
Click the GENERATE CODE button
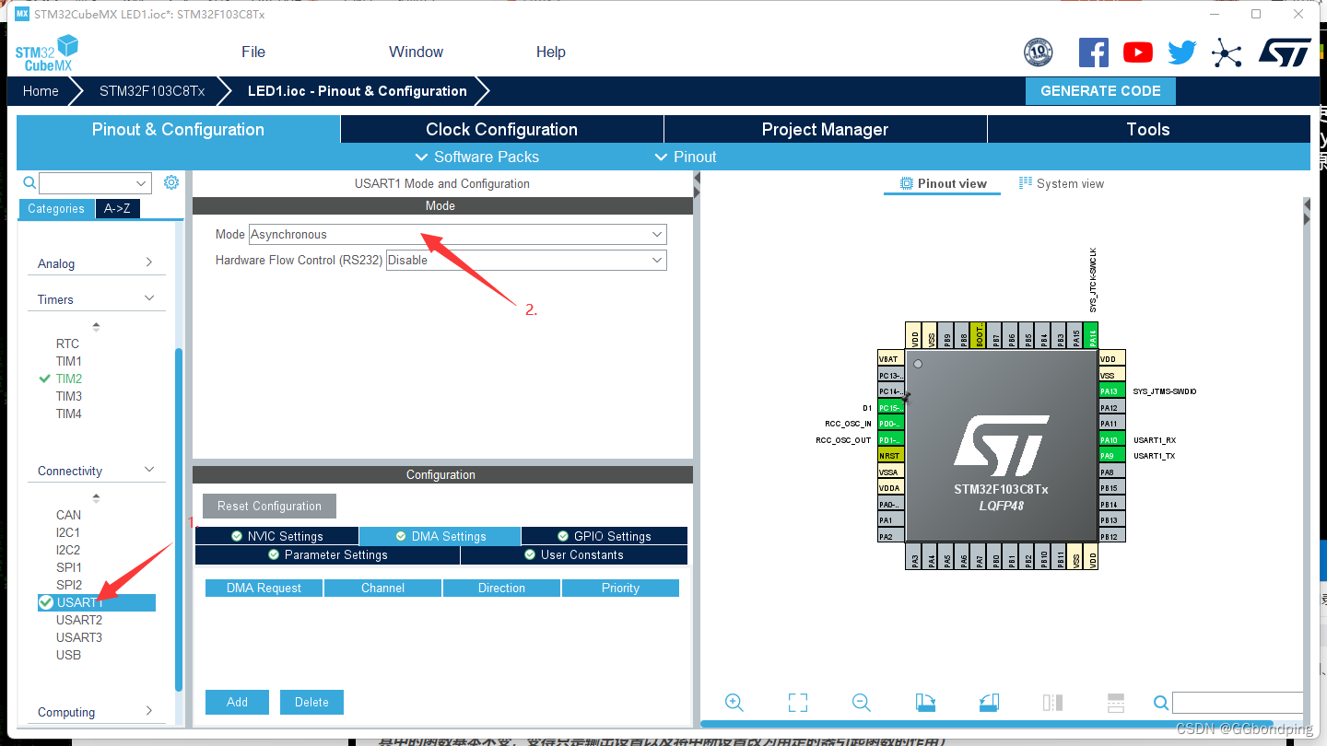(x=1100, y=90)
